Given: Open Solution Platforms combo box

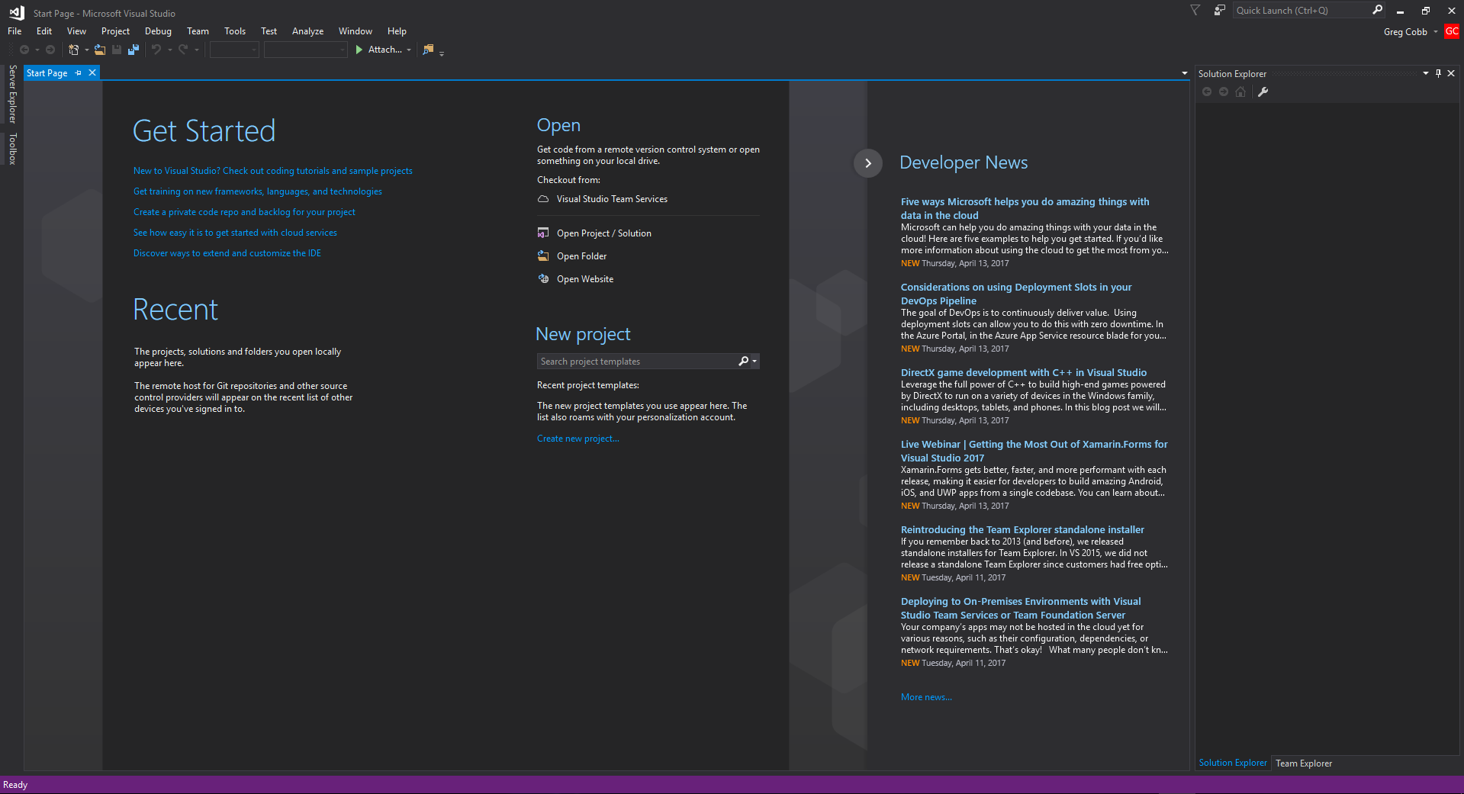Looking at the screenshot, I should pos(305,50).
